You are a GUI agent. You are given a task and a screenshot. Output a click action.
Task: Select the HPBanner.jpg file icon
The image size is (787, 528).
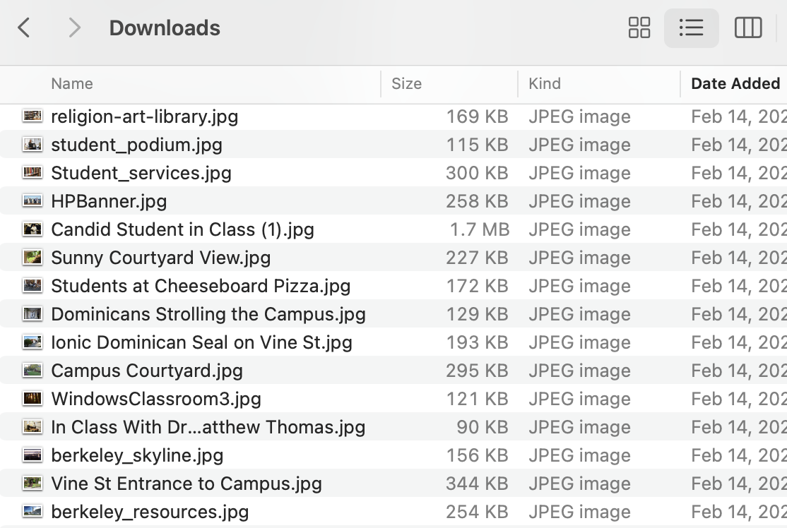pyautogui.click(x=32, y=201)
